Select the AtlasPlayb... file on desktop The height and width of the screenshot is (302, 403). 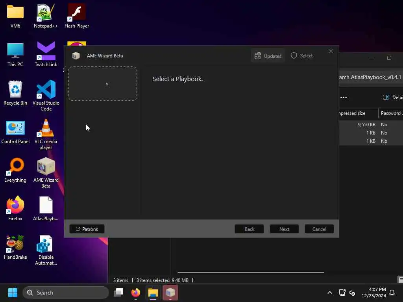pyautogui.click(x=46, y=208)
